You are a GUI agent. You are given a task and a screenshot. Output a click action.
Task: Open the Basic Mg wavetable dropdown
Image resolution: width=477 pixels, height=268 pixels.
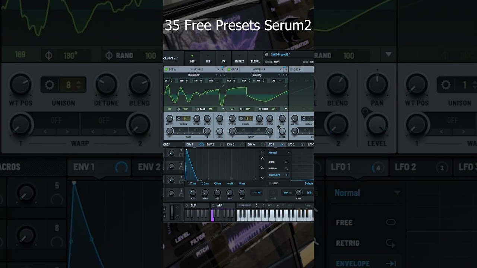point(256,75)
